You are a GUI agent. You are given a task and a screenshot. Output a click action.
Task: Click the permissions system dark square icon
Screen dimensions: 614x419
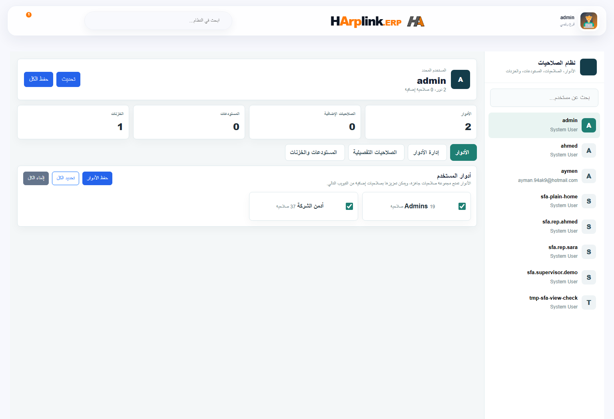[x=588, y=67]
